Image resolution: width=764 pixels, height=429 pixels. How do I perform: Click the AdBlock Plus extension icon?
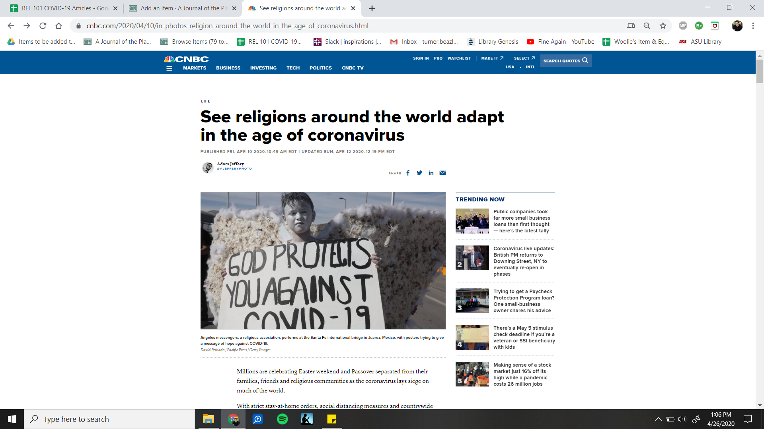pyautogui.click(x=683, y=26)
